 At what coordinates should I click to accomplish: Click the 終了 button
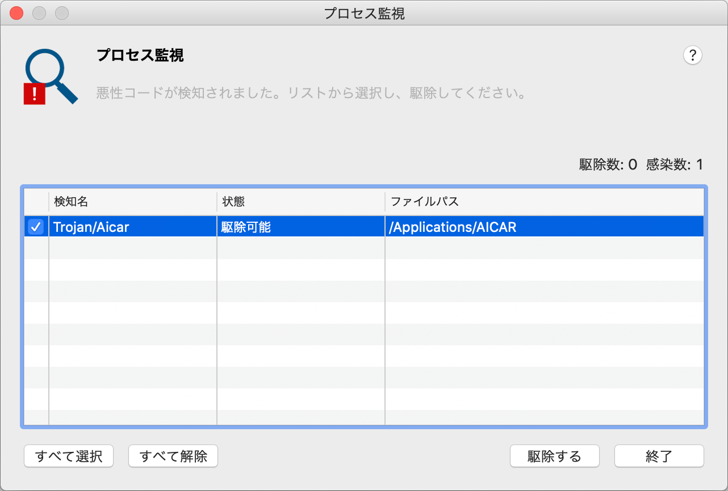point(659,456)
